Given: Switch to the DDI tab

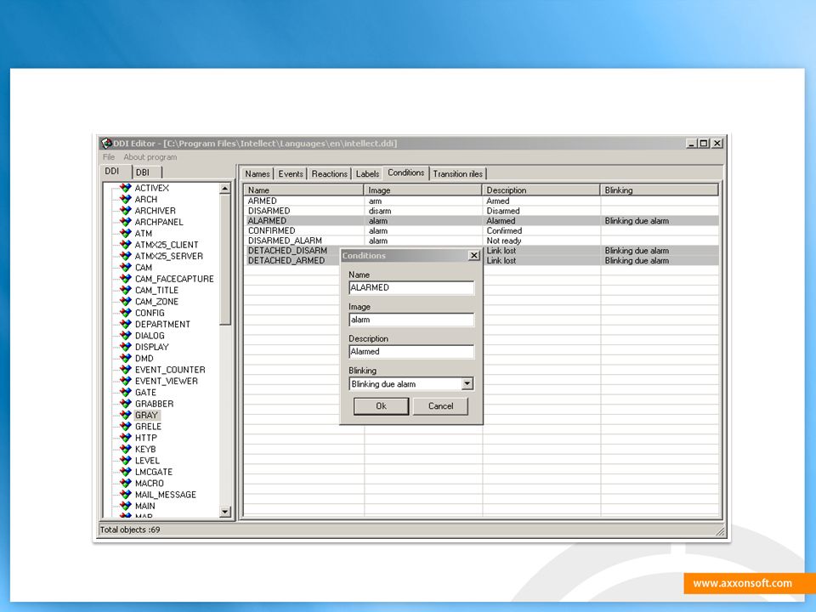Looking at the screenshot, I should [x=112, y=171].
